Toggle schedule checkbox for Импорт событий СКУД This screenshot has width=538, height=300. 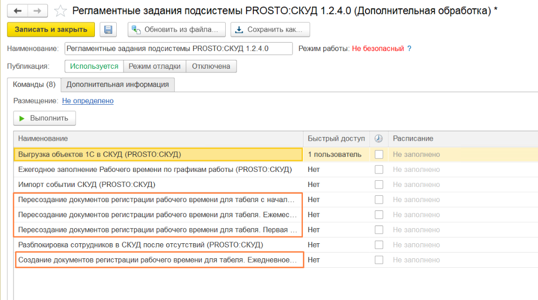pos(379,184)
